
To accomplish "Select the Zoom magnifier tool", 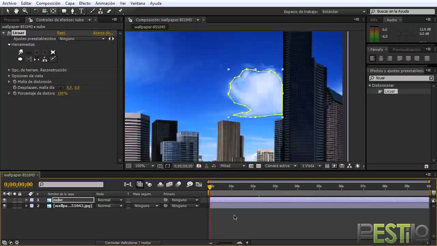I will click(25, 11).
